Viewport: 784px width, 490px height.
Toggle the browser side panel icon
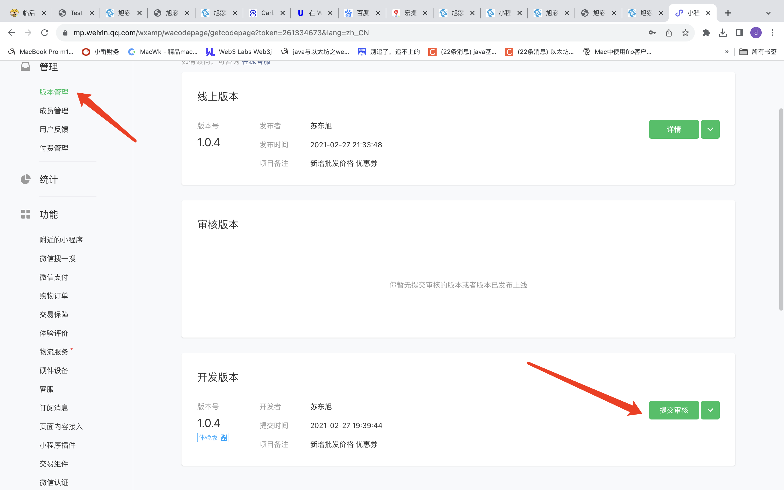(x=739, y=33)
